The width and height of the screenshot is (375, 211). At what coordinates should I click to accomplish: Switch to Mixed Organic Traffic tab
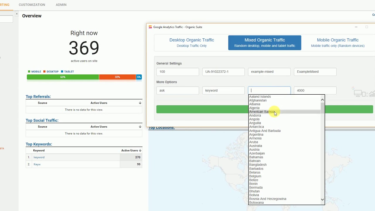click(x=265, y=42)
